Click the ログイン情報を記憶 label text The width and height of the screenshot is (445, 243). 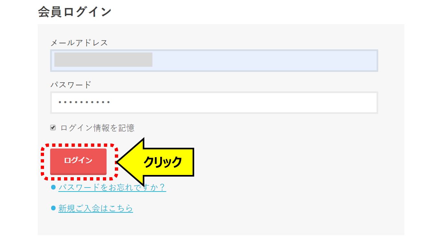coord(97,128)
